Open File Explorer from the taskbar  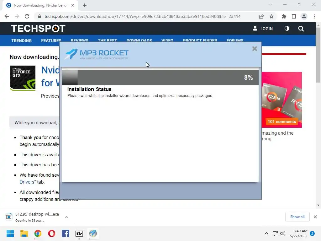coord(24,233)
